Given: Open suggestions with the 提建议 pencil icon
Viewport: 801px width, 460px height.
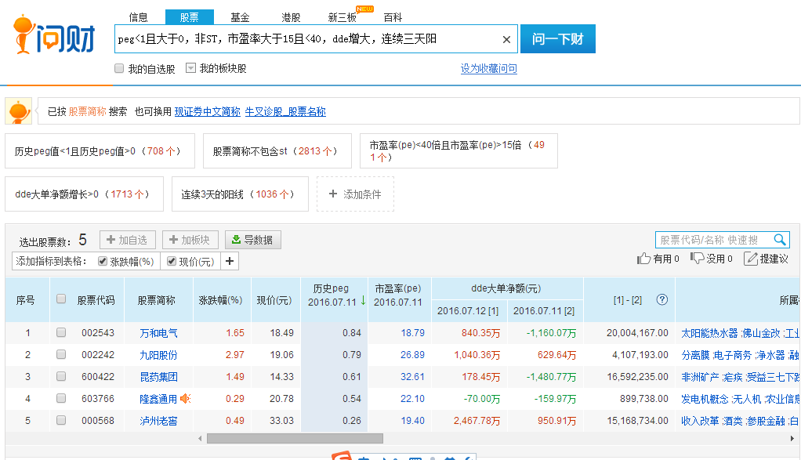Looking at the screenshot, I should 751,259.
